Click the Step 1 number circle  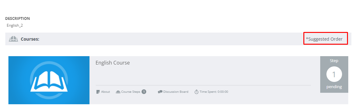[x=334, y=74]
